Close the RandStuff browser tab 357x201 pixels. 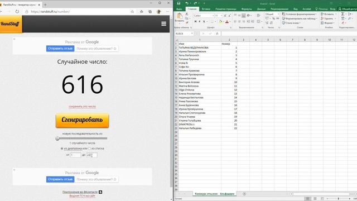[39, 4]
